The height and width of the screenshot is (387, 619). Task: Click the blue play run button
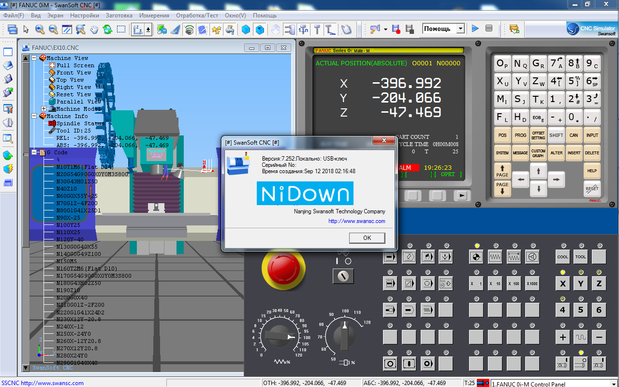[475, 29]
